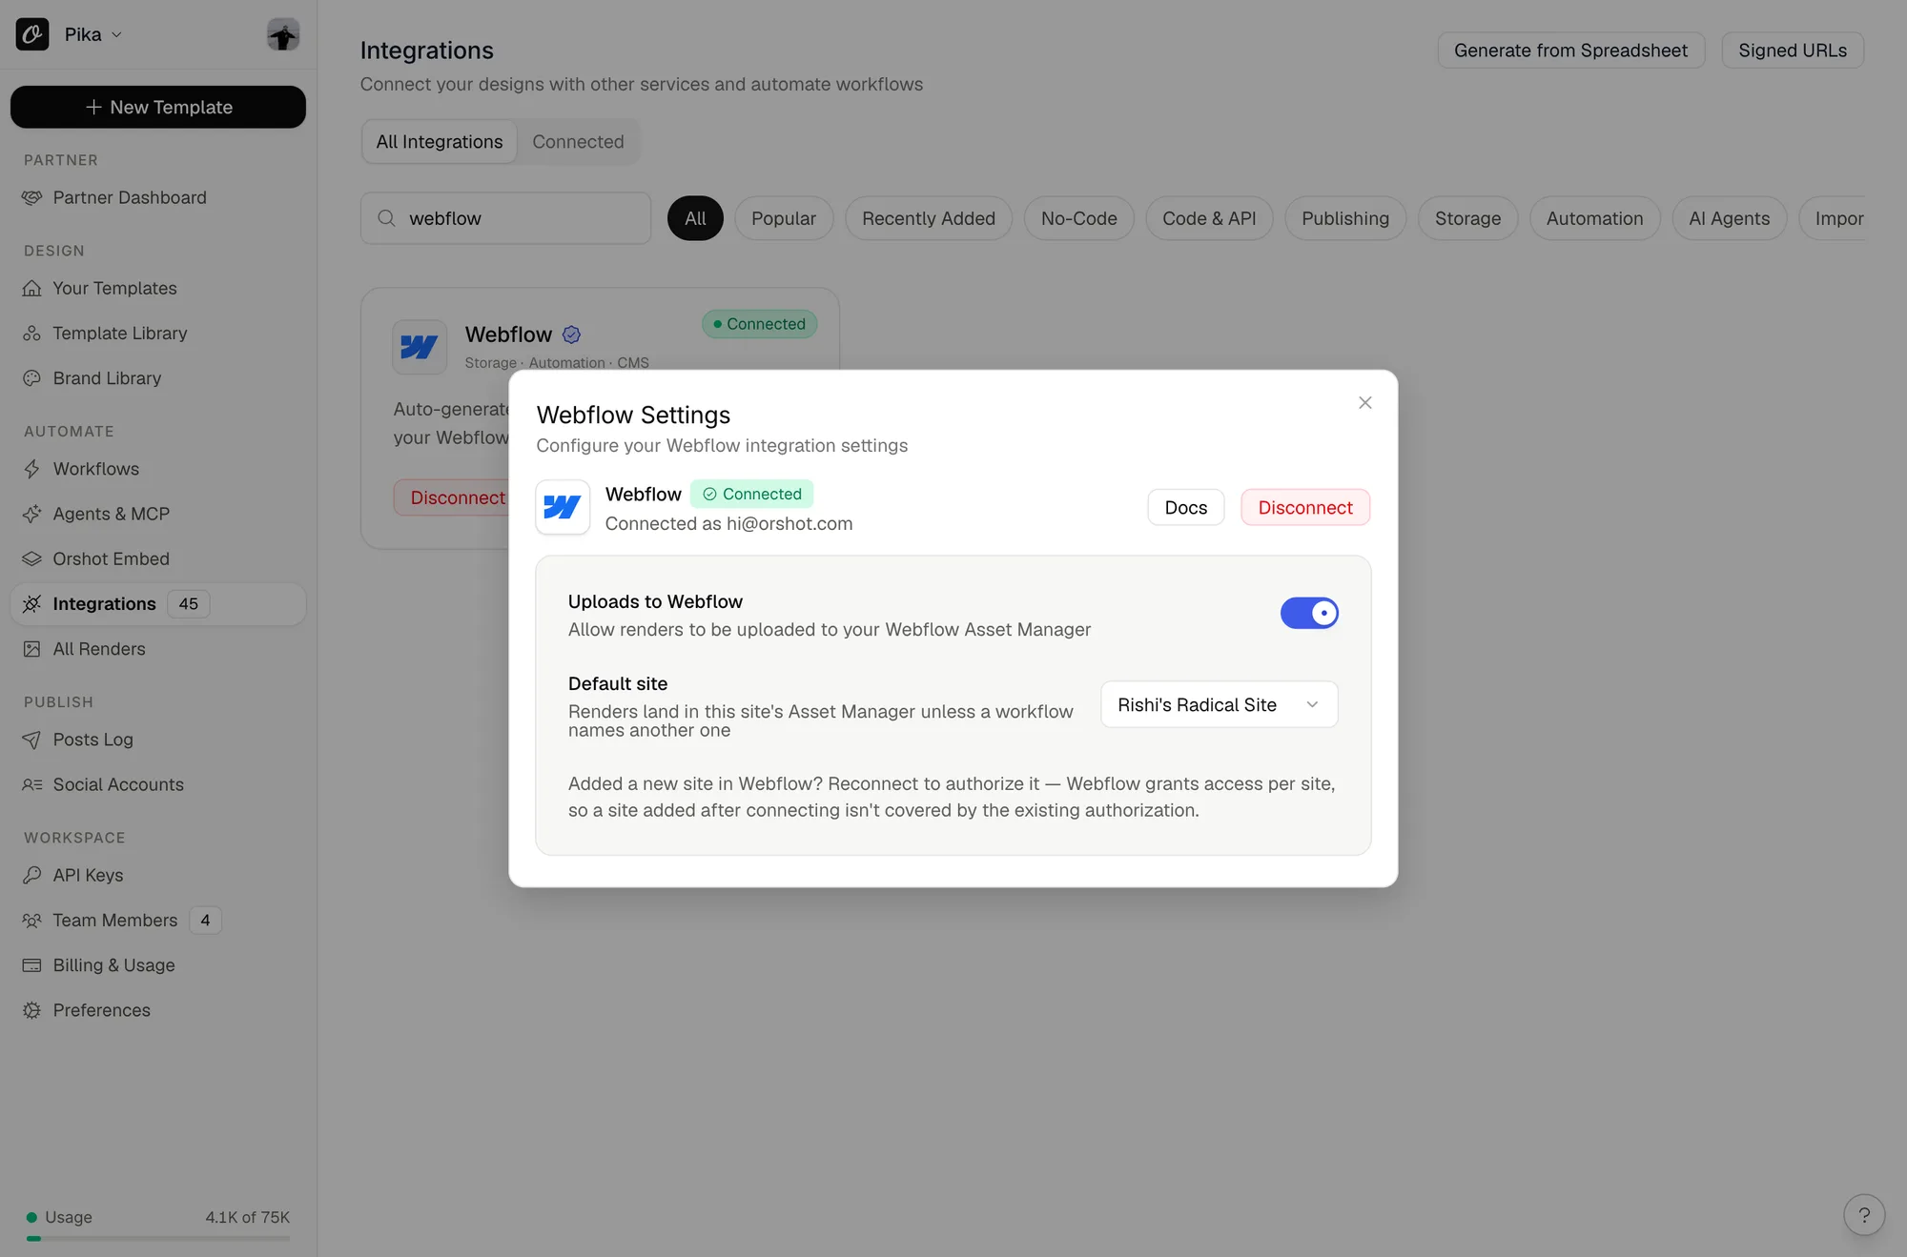Click Disconnect on Webflow card
The height and width of the screenshot is (1257, 1907).
pos(452,497)
